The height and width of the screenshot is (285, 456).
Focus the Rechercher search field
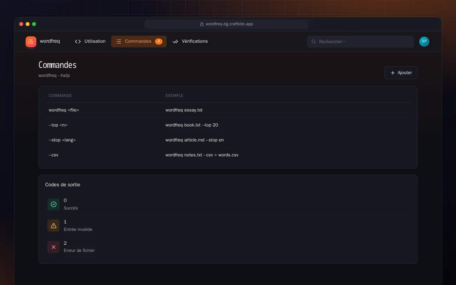[x=361, y=42]
